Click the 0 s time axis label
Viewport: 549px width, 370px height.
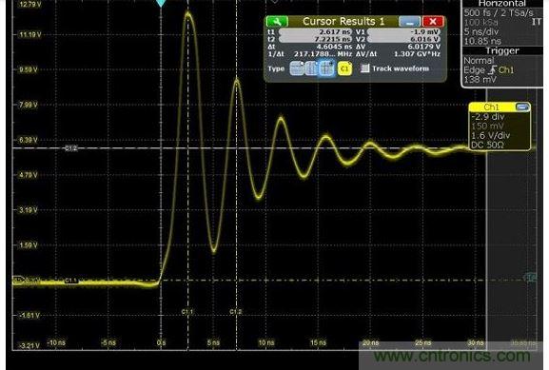tap(161, 342)
